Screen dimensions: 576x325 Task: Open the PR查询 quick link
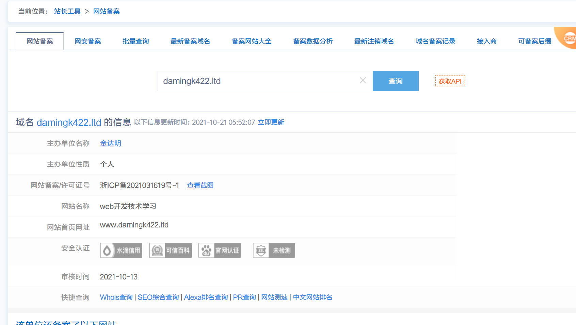[x=244, y=297]
